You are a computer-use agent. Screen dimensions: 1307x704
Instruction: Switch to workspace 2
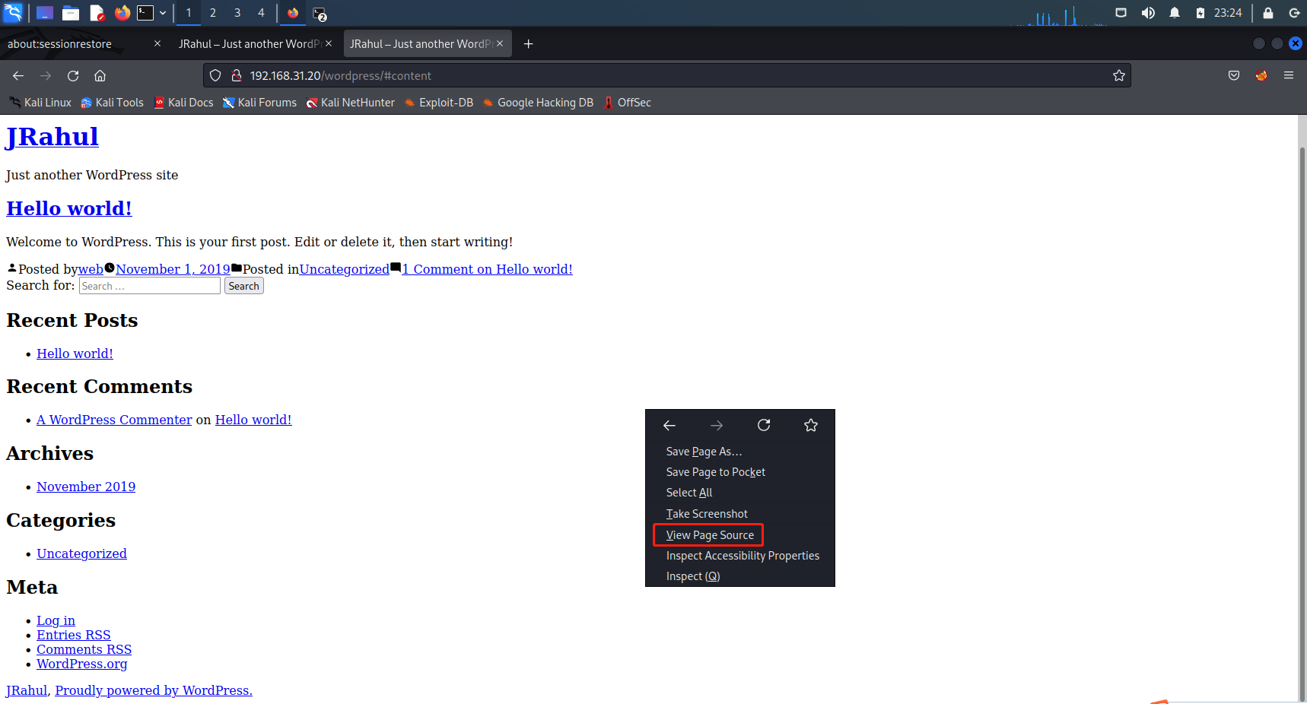pyautogui.click(x=213, y=13)
